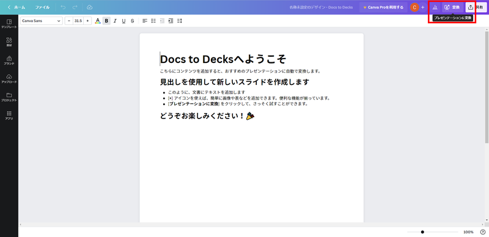Click the bullet mentioning プレゼンテーションに変換
Image resolution: width=489 pixels, height=237 pixels.
pyautogui.click(x=238, y=104)
